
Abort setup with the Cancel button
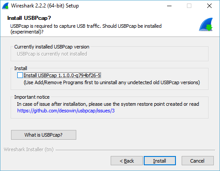pyautogui.click(x=198, y=161)
